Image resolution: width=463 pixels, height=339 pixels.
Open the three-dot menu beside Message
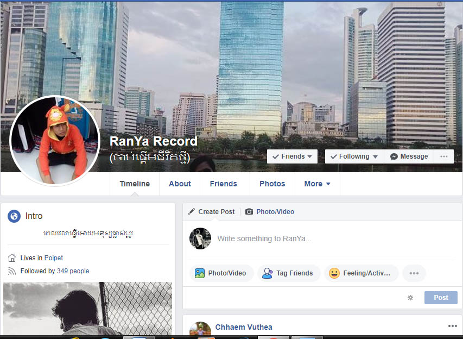tap(444, 156)
